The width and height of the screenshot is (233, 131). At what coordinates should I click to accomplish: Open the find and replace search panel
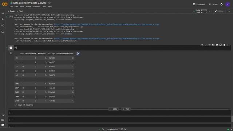3,19
